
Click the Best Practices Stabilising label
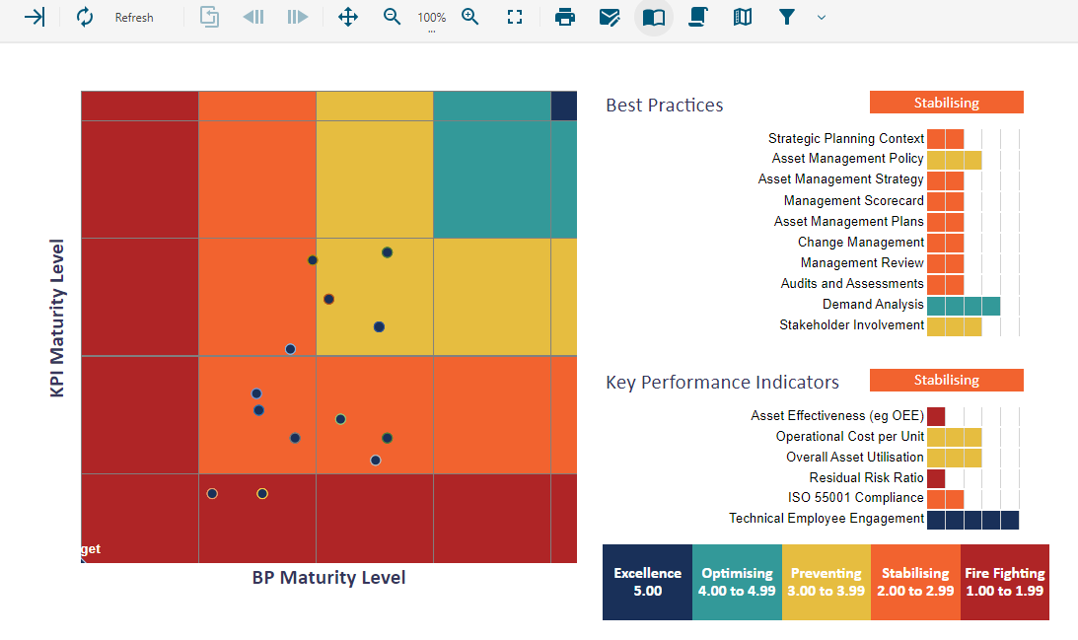point(946,103)
